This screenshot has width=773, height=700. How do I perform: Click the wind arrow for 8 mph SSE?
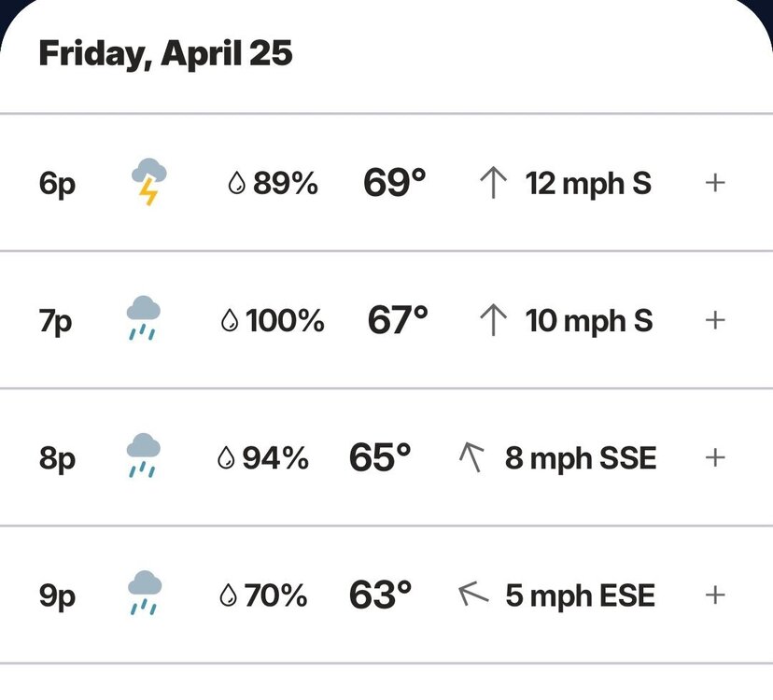point(472,457)
